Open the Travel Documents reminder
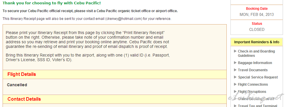The width and height of the screenshot is (287, 107). coord(253,70)
